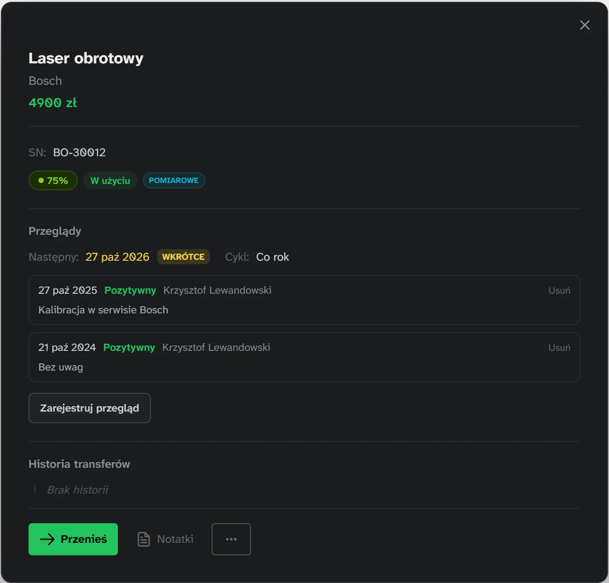The width and height of the screenshot is (609, 583).
Task: Click the Bosch brand name
Action: coord(45,81)
